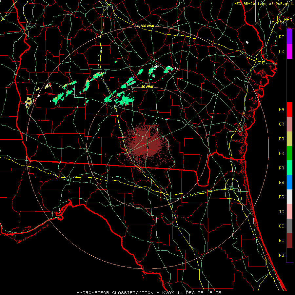Click the "GR" legend label
The width and height of the screenshot is (295, 295).
282,124
